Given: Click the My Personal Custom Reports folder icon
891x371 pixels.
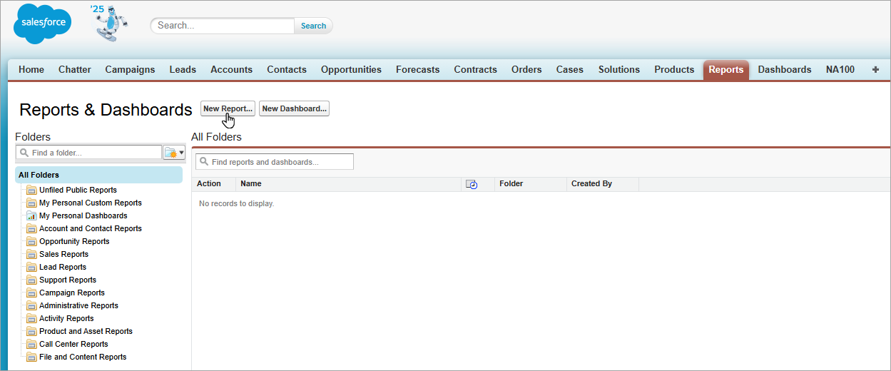Looking at the screenshot, I should coord(31,203).
